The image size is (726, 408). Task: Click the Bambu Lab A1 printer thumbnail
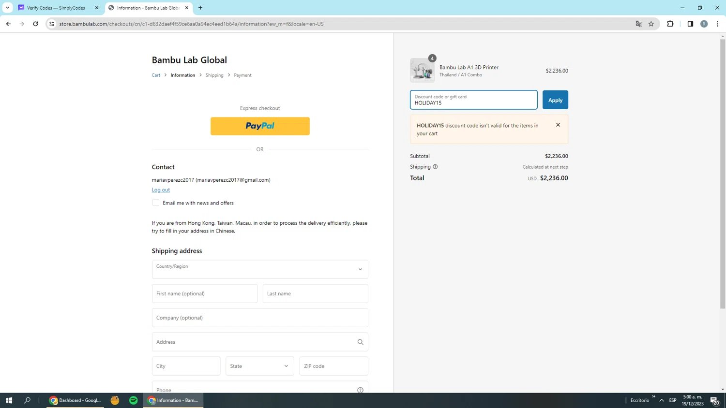(x=422, y=71)
